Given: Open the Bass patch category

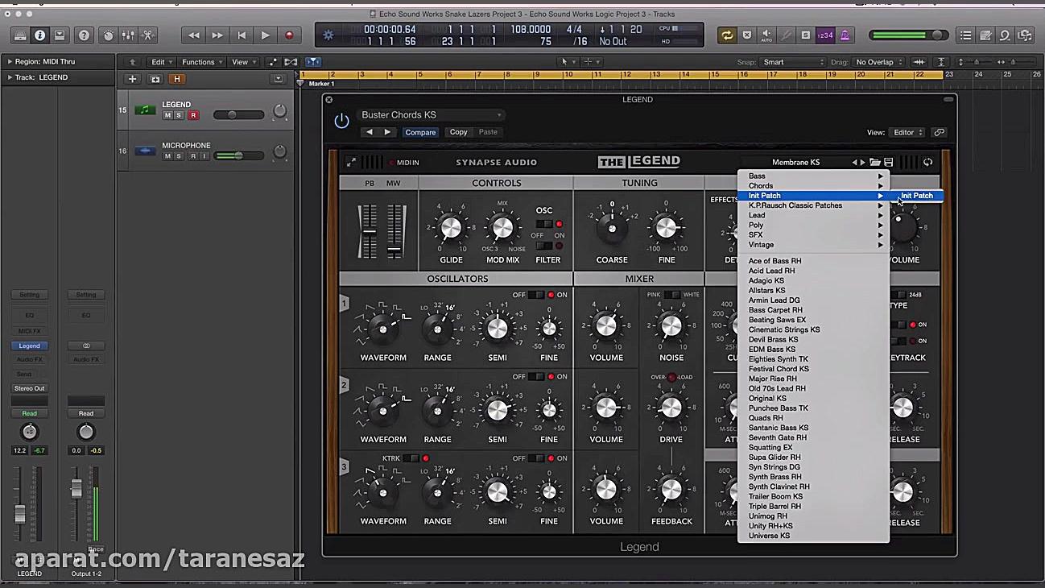Looking at the screenshot, I should click(x=814, y=176).
